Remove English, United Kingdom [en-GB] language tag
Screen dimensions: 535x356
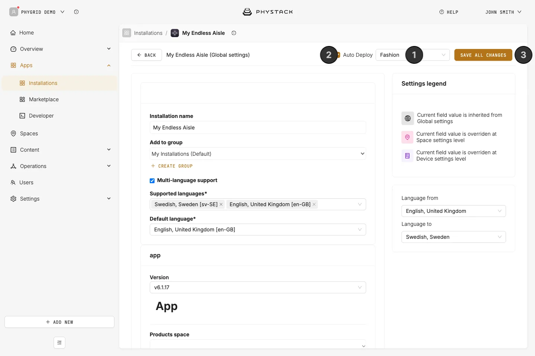click(314, 204)
